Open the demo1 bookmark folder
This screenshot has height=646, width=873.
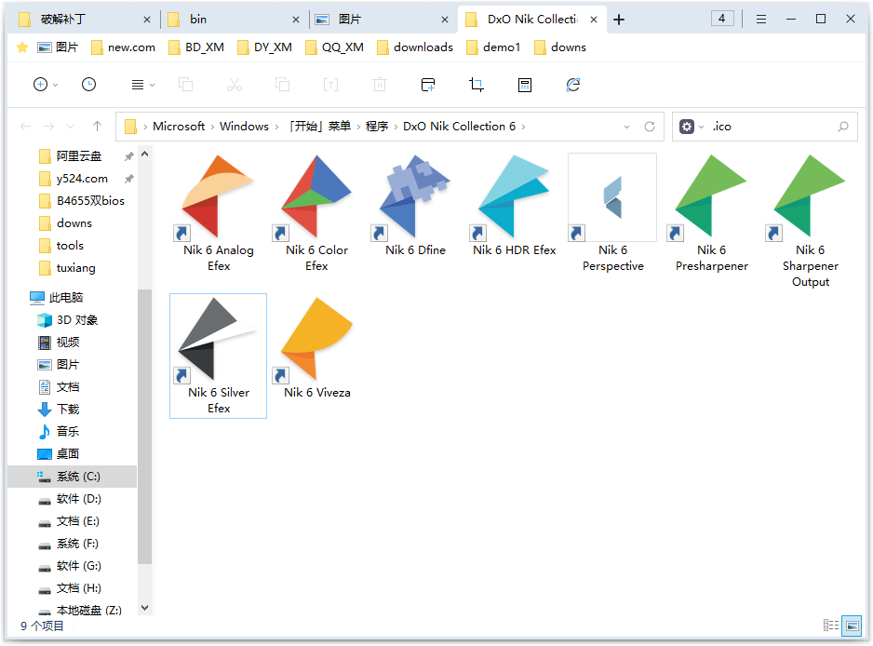493,47
